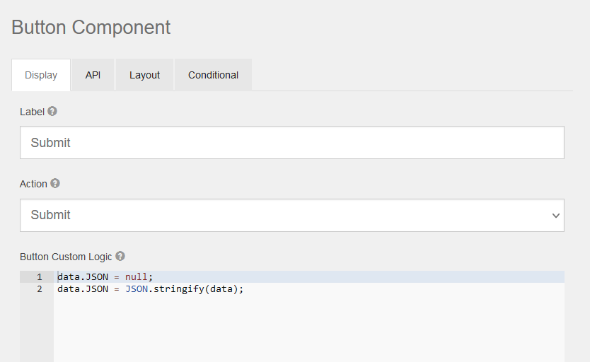Switch to the Display tab

(41, 75)
